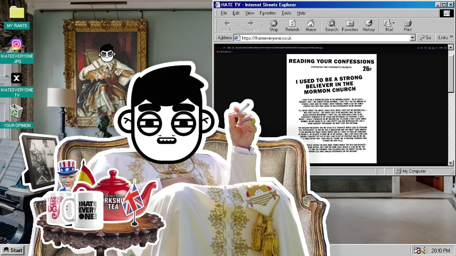This screenshot has width=456, height=256.
Task: Open the File menu
Action: point(224,13)
